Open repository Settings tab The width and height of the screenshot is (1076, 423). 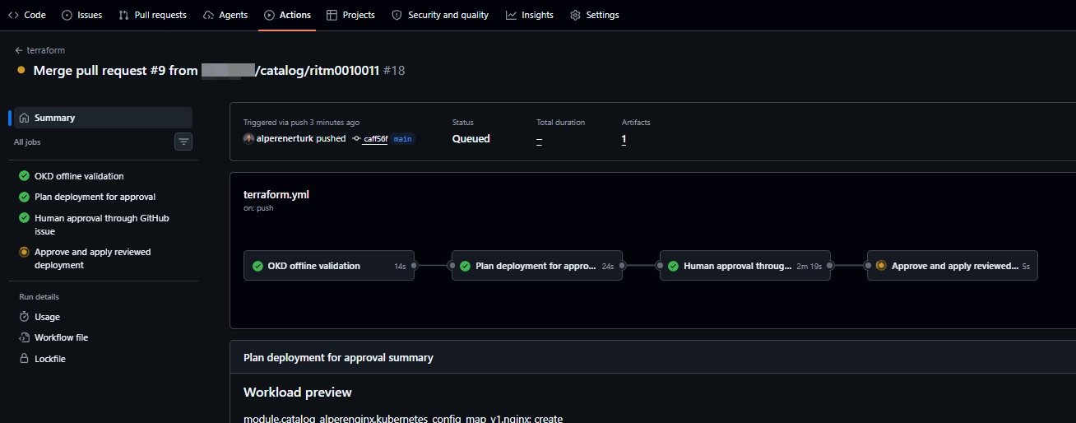coord(594,15)
